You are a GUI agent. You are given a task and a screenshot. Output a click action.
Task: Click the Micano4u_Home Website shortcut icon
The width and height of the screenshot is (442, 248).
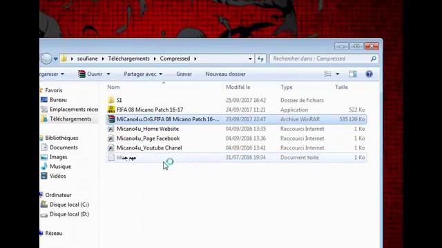(x=111, y=129)
